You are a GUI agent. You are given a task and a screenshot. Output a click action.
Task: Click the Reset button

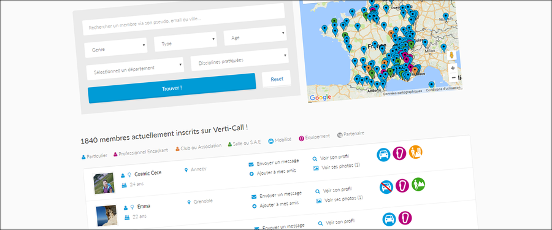tap(277, 79)
